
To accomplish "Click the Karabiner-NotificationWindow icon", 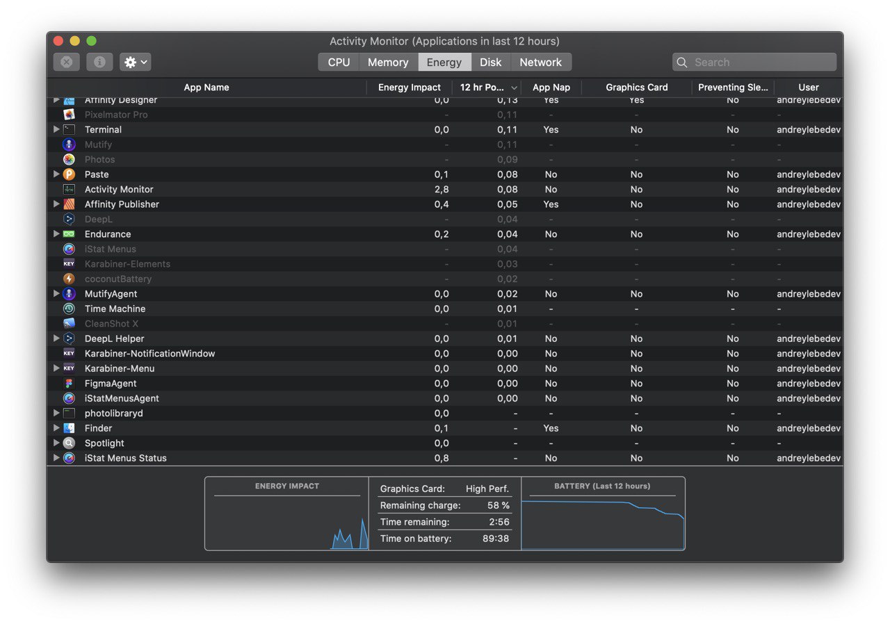I will click(69, 354).
